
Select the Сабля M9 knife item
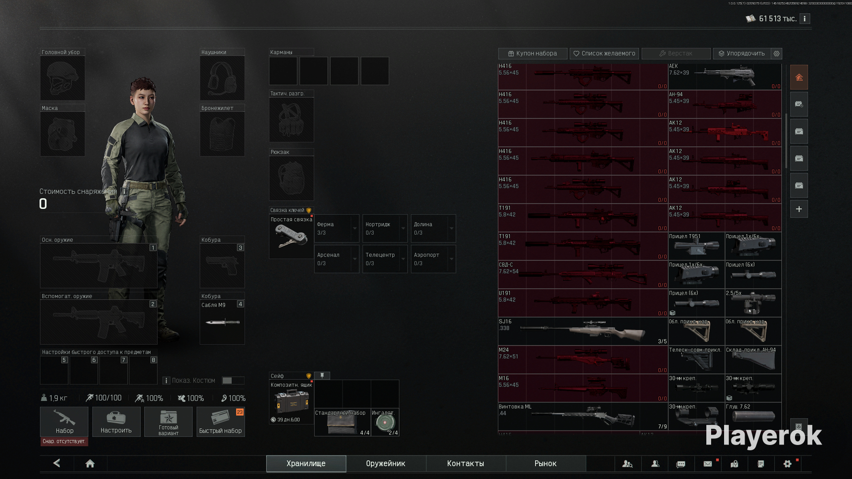(x=222, y=322)
